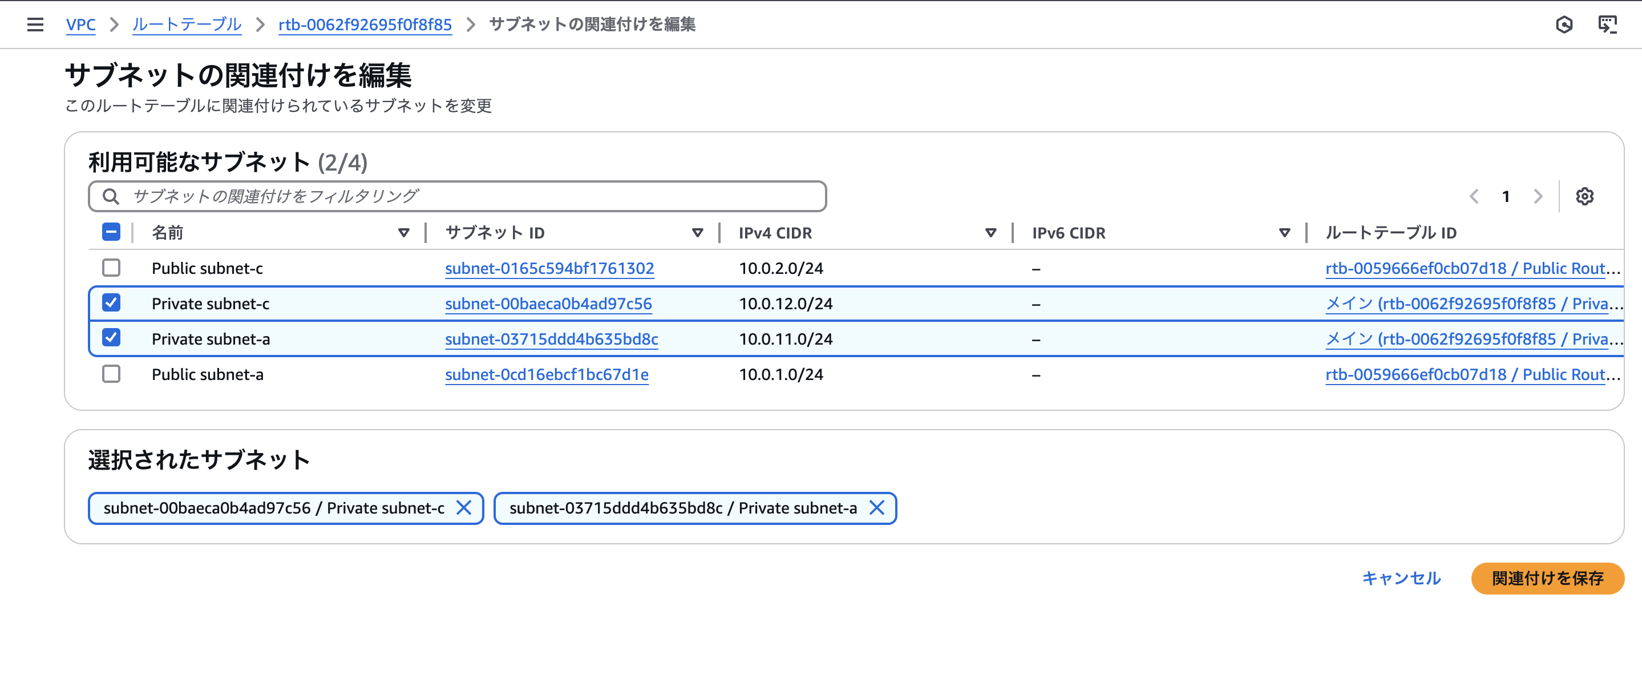This screenshot has width=1642, height=679.
Task: Click the hexagon icon in top bar
Action: tap(1564, 24)
